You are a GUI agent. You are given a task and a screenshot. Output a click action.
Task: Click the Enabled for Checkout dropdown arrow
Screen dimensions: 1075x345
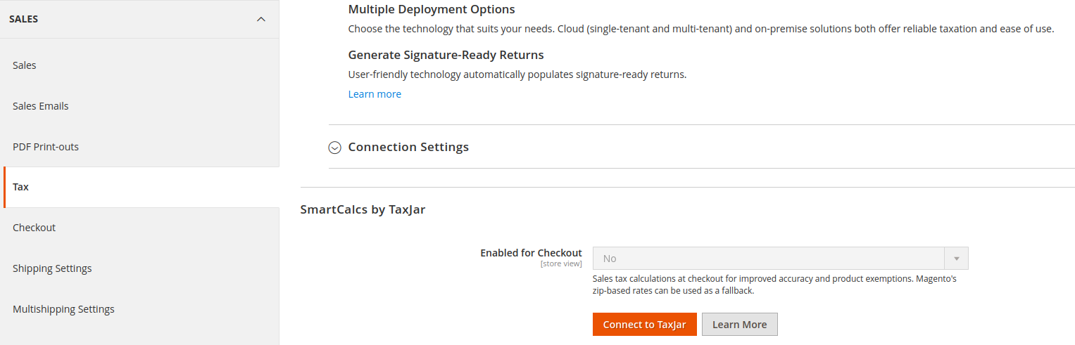956,259
